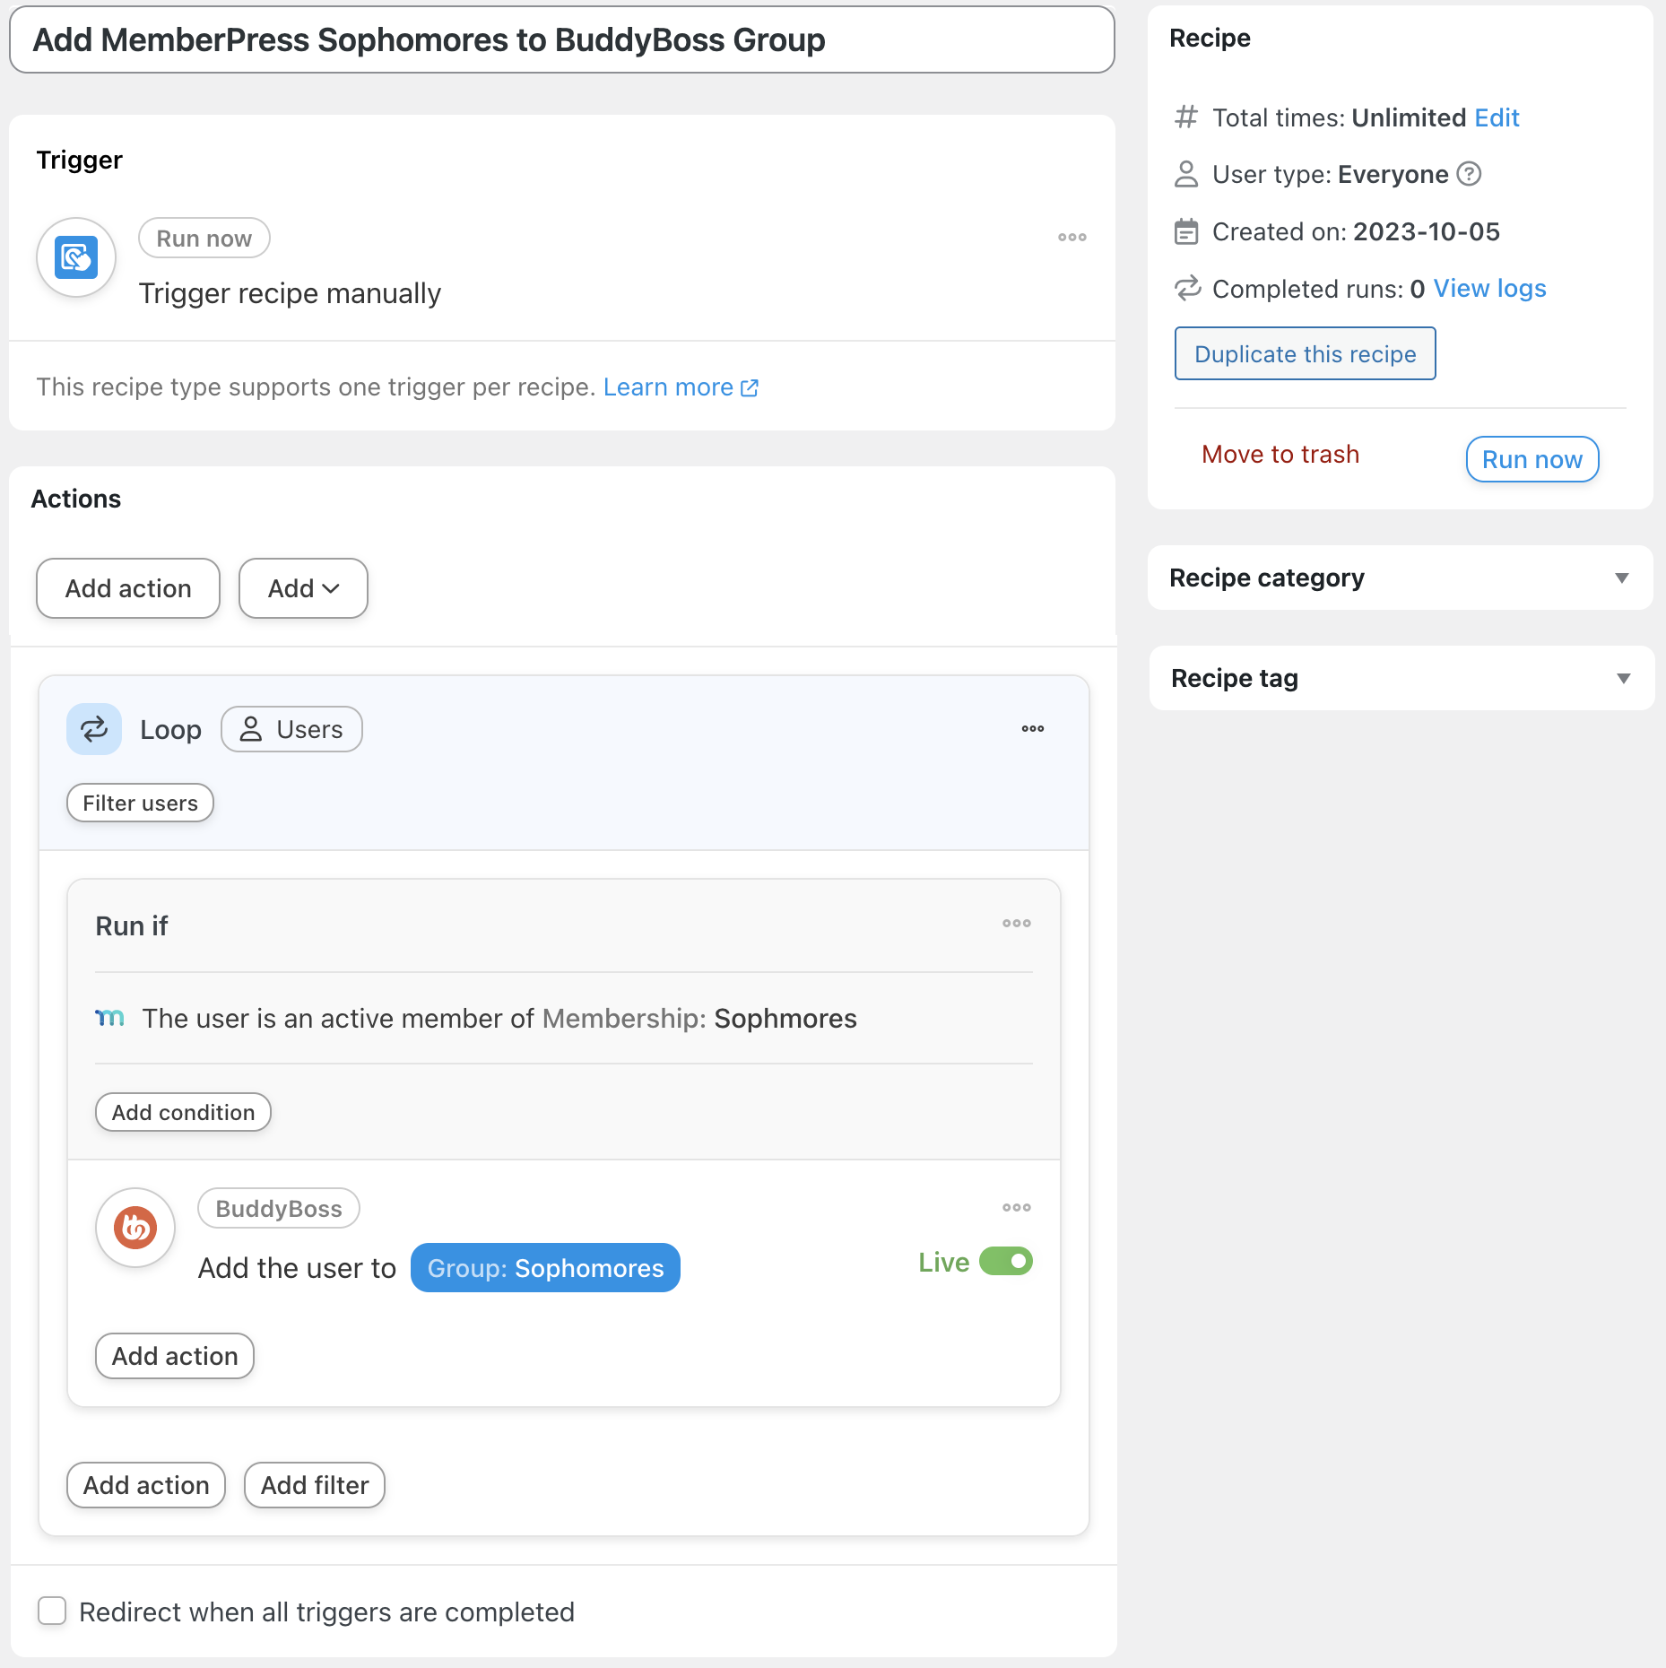Open the Loop block's three-dot menu

pyautogui.click(x=1033, y=729)
